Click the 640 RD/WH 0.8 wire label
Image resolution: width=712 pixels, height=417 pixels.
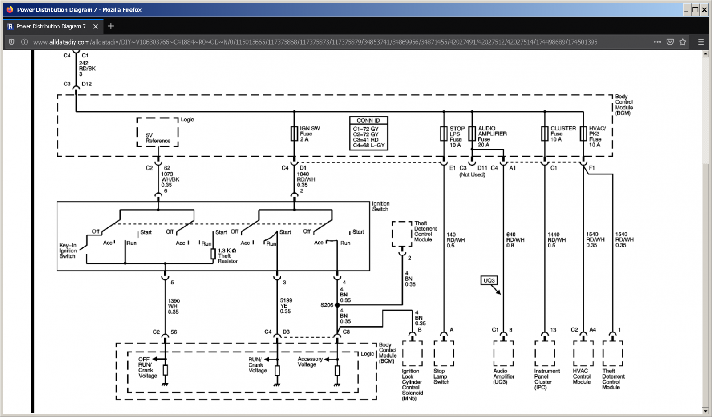click(515, 240)
